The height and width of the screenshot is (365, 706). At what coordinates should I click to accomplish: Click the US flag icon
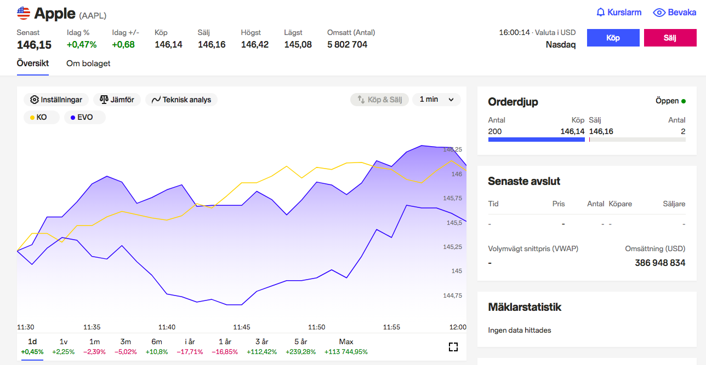pyautogui.click(x=24, y=13)
